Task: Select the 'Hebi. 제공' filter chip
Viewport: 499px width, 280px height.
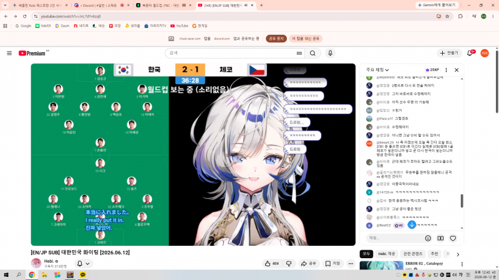Action: (x=386, y=254)
